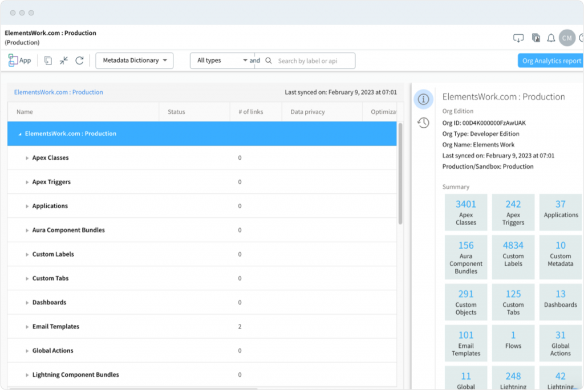Click the collapse arrows icon

click(x=64, y=60)
